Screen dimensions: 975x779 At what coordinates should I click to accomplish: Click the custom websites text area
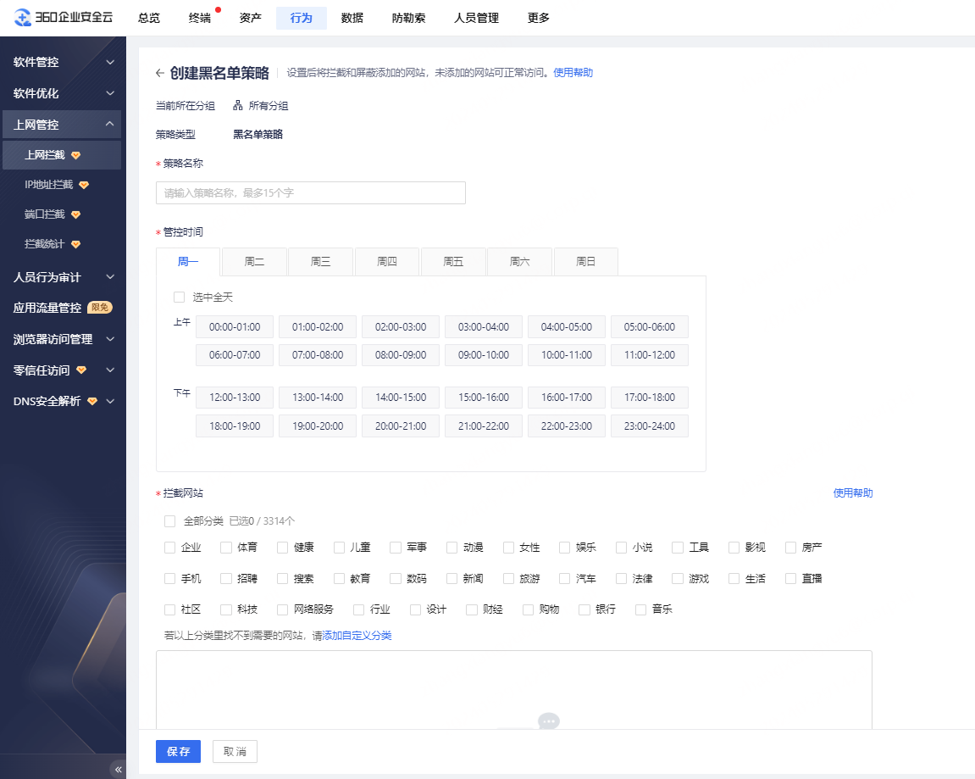click(x=513, y=689)
